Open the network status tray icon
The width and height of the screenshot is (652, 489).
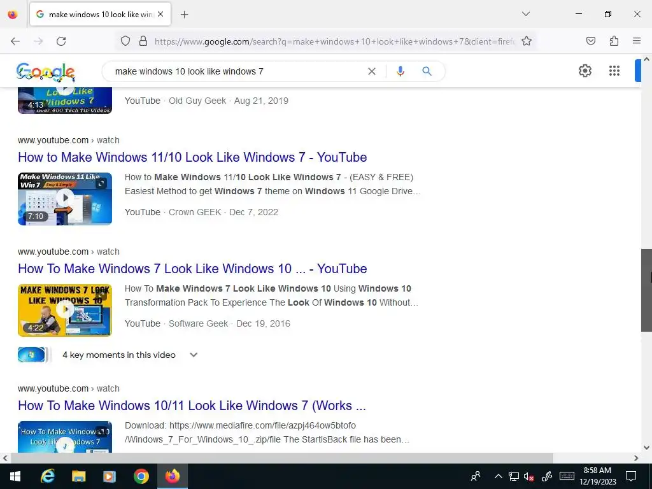point(514,476)
